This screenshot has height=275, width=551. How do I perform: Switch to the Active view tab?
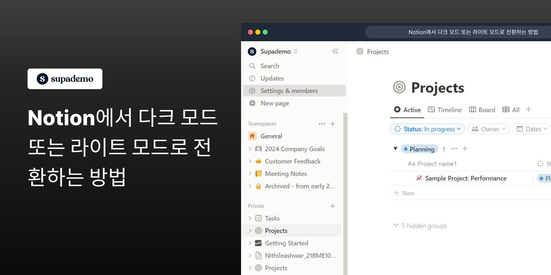407,110
